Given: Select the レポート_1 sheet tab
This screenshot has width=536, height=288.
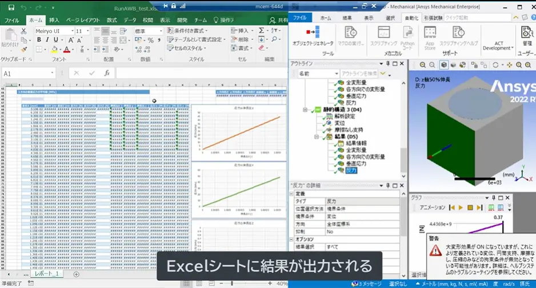Looking at the screenshot, I should pos(46,274).
